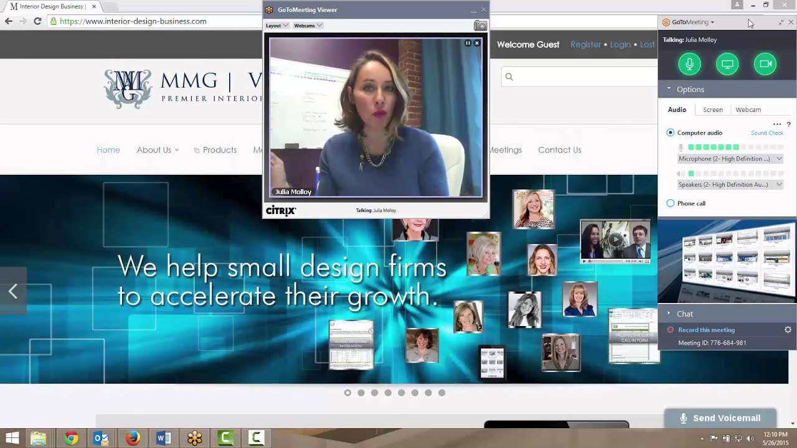This screenshot has height=448, width=797.
Task: Open the video thumbnail with two people
Action: click(x=615, y=241)
